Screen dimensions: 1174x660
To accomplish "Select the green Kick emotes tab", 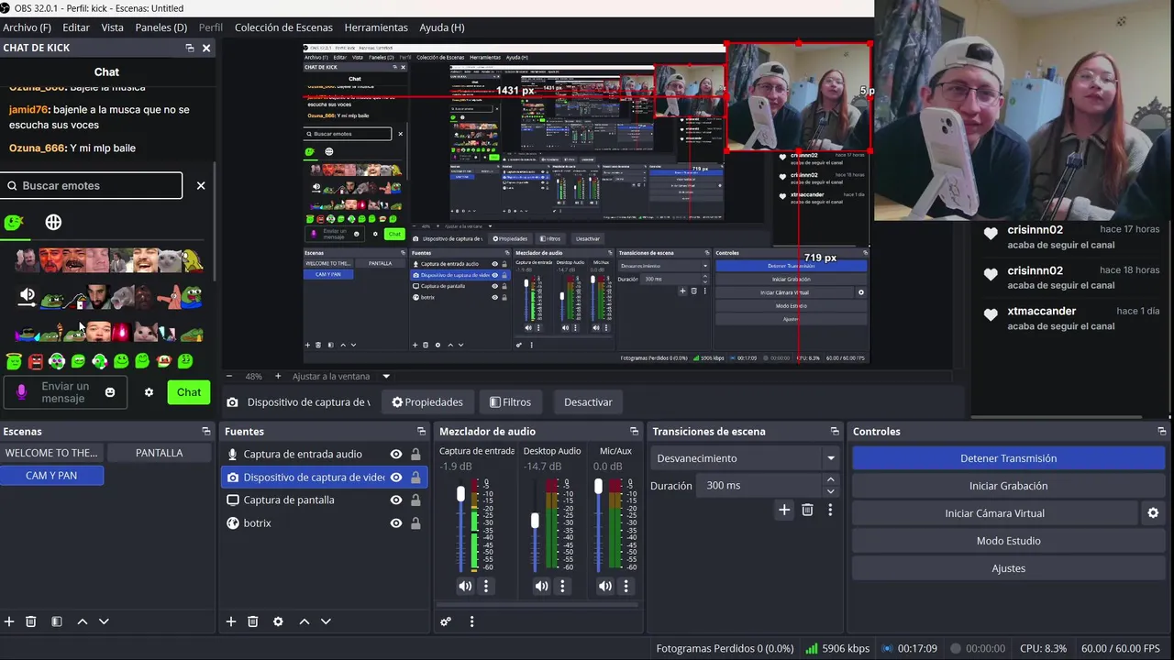I will point(14,222).
